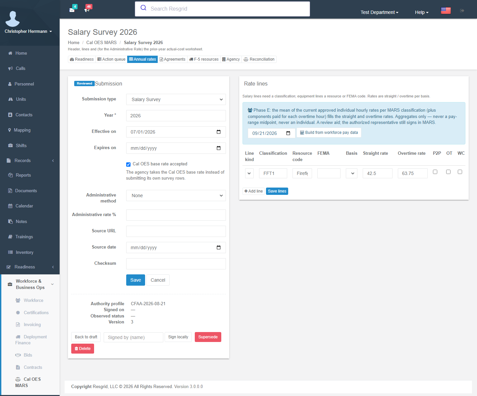
Task: Click the Add line button
Action: [253, 191]
